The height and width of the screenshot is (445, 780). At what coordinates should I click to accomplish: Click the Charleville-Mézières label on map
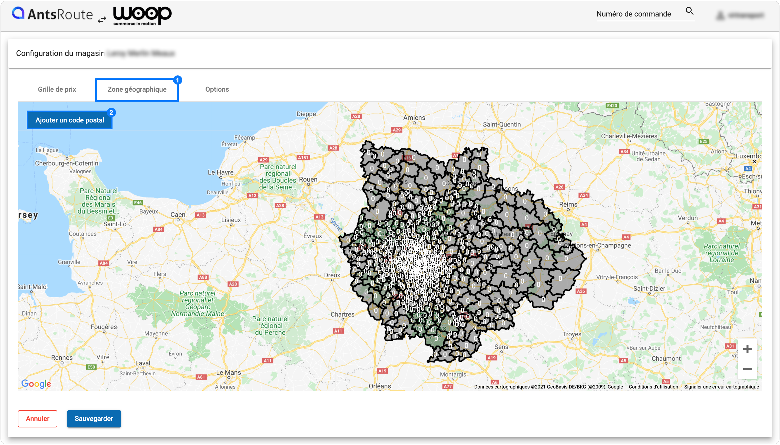[629, 136]
